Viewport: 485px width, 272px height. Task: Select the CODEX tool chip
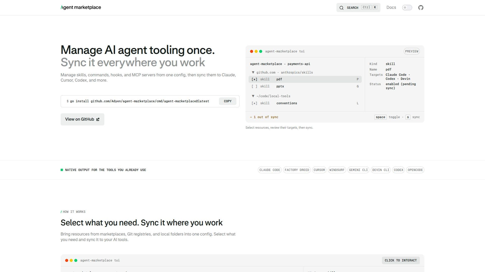(x=398, y=170)
